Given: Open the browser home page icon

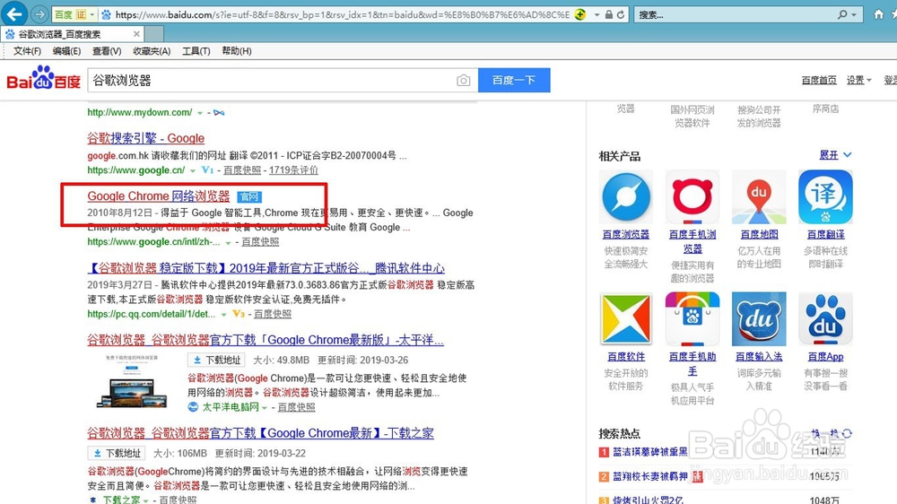Looking at the screenshot, I should 878,14.
